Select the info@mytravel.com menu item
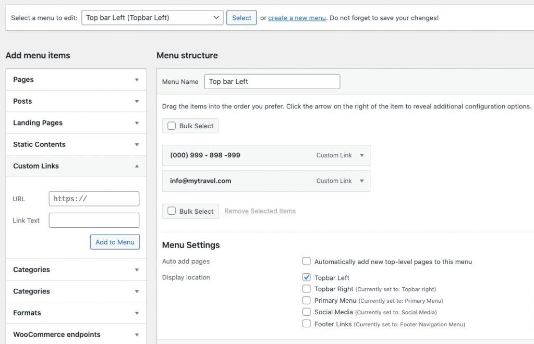Screen dimensions: 534x344 [x=266, y=181]
